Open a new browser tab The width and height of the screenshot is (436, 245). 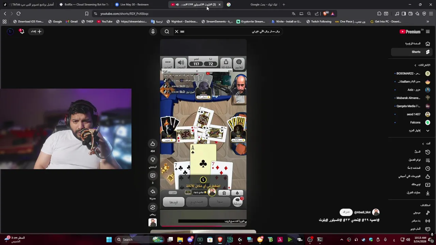click(284, 4)
